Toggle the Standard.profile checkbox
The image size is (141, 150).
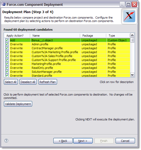(7, 75)
